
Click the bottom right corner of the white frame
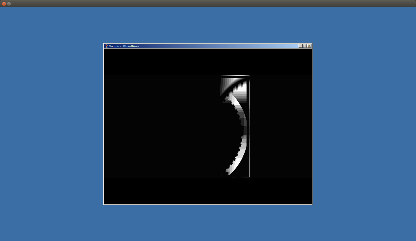(249, 177)
